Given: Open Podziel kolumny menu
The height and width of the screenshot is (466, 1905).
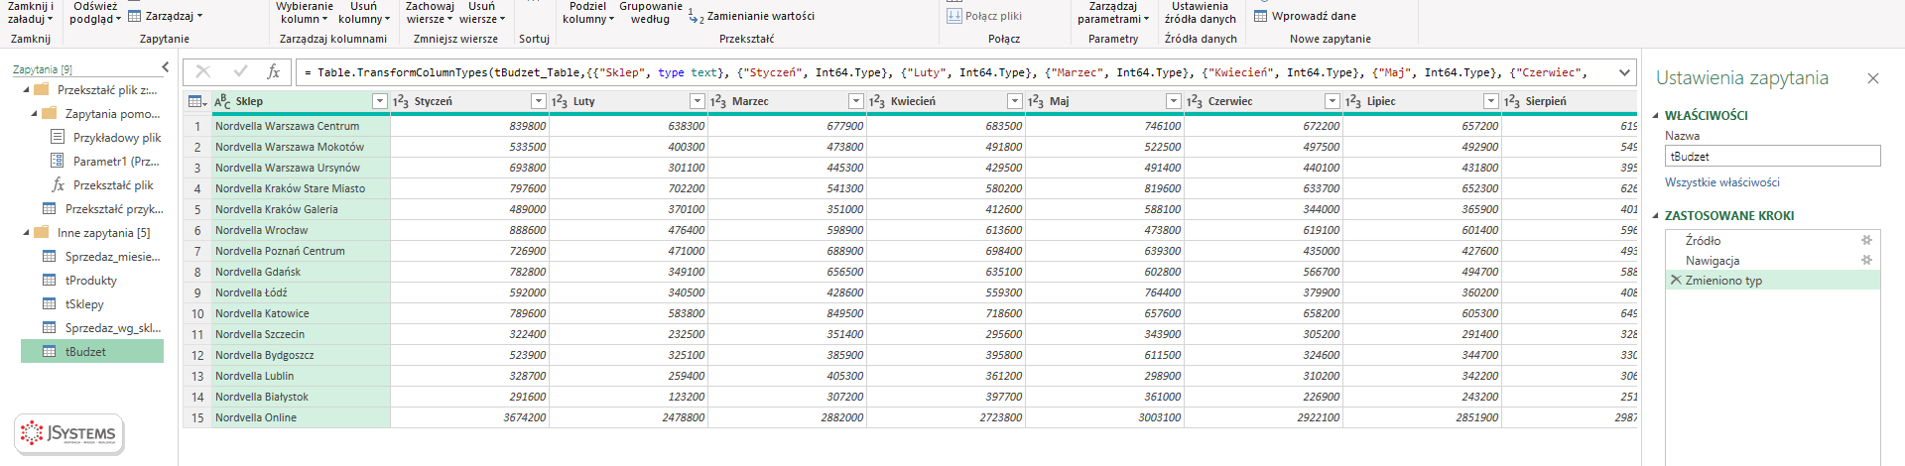Looking at the screenshot, I should 588,13.
